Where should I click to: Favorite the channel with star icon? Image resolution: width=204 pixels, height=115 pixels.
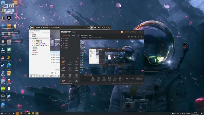click(53, 28)
